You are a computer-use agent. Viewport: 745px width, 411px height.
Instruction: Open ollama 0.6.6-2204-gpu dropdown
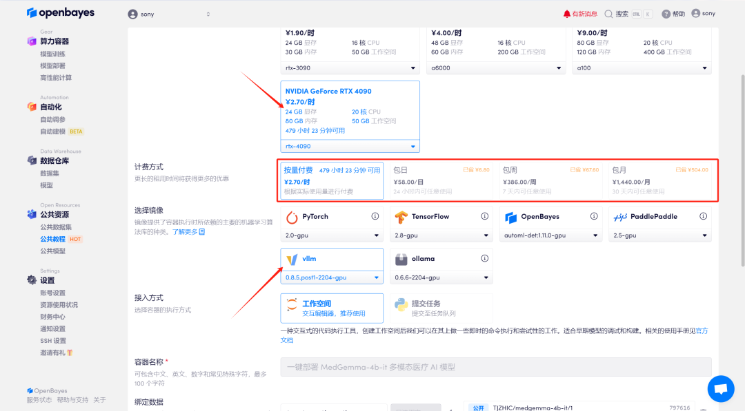441,277
